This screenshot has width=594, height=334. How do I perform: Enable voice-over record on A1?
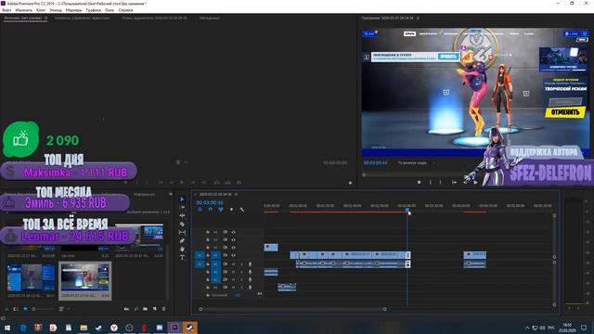click(x=250, y=263)
